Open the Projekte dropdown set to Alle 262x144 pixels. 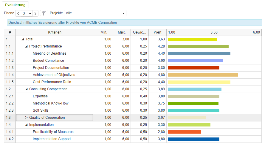[x=95, y=13]
